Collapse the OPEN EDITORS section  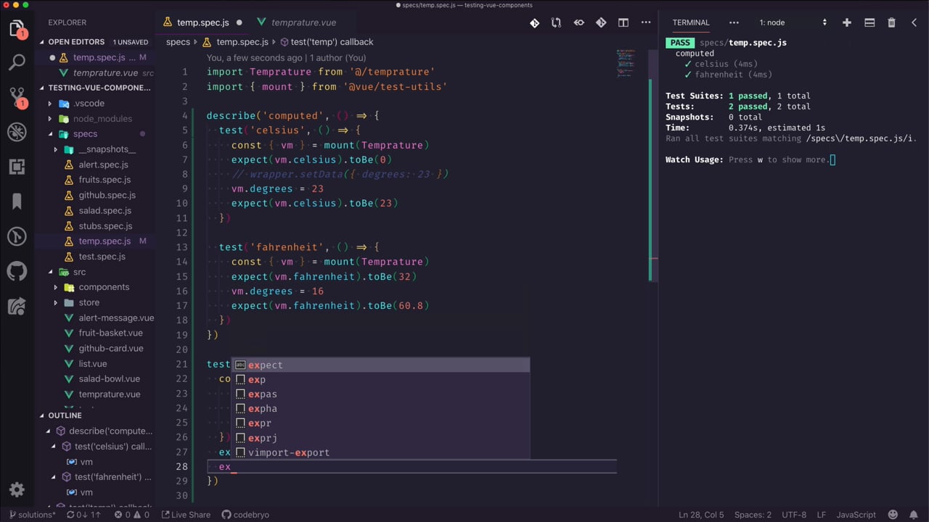pyautogui.click(x=94, y=42)
